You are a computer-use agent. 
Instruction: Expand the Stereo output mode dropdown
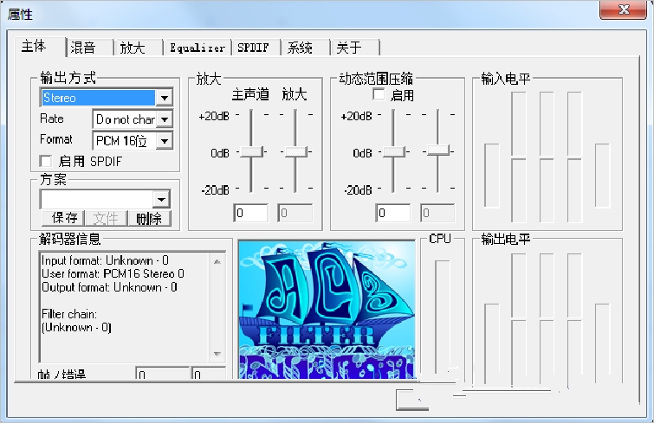tap(165, 98)
